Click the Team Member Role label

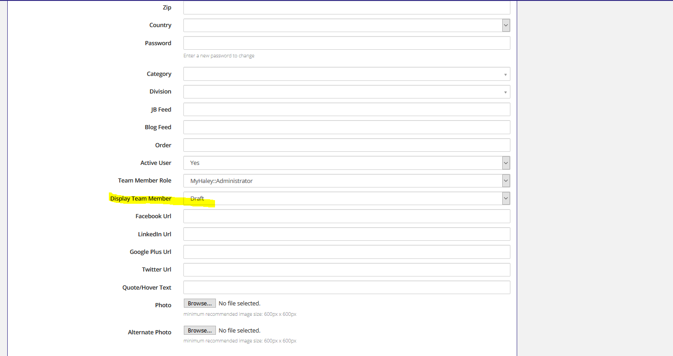click(x=145, y=181)
